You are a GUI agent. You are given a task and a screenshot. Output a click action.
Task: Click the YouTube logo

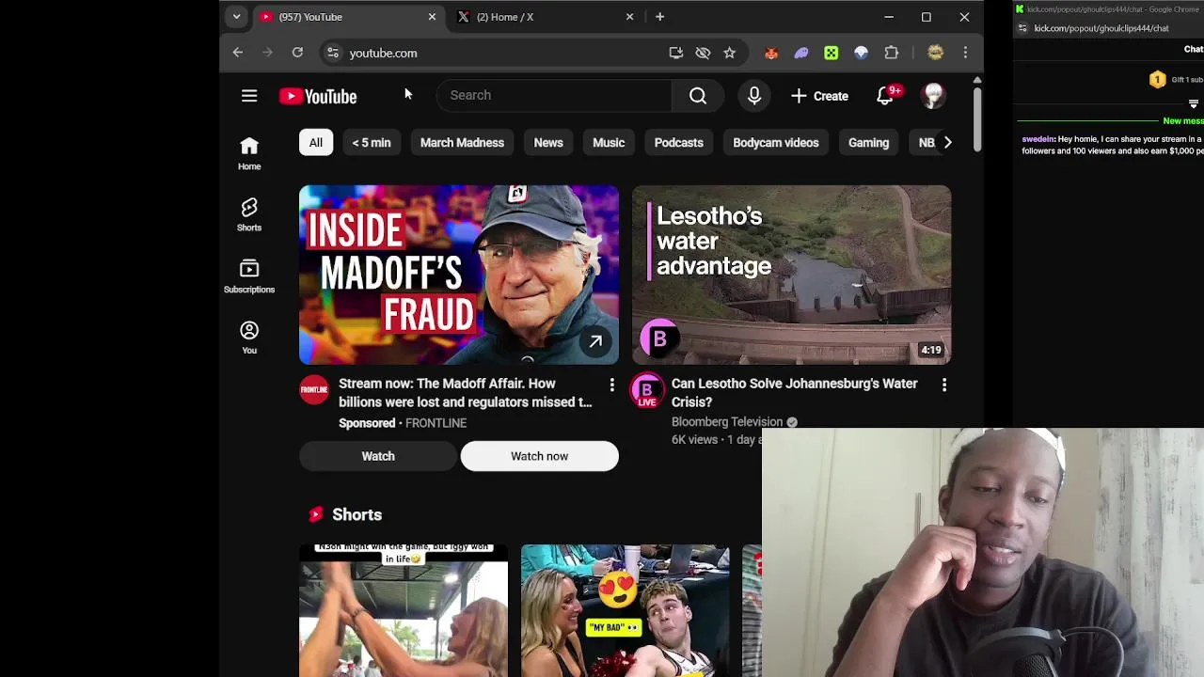coord(318,96)
